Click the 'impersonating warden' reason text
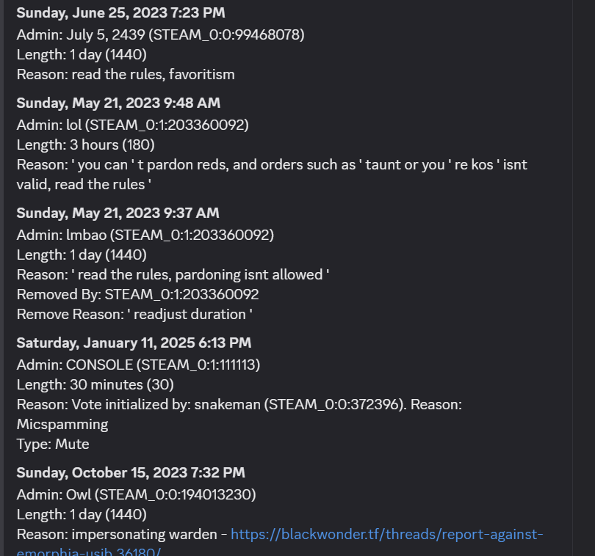This screenshot has width=595, height=556. pyautogui.click(x=144, y=535)
